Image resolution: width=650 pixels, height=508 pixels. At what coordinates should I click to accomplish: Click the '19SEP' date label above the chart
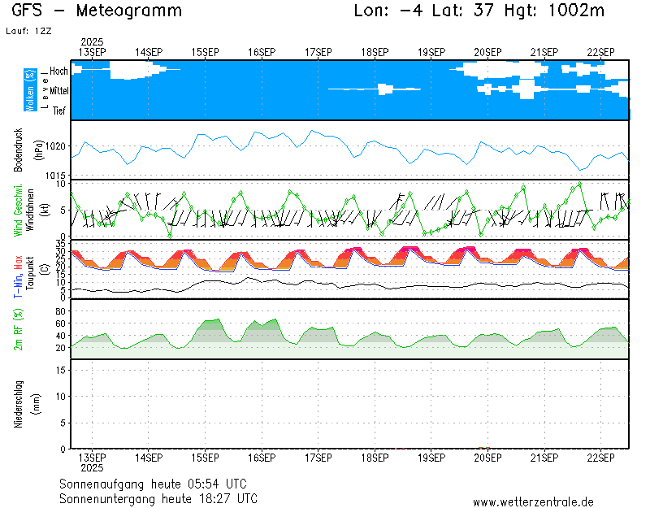(431, 53)
